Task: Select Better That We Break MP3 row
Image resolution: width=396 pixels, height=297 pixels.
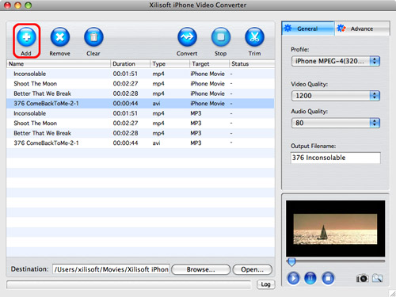Action: [x=140, y=133]
